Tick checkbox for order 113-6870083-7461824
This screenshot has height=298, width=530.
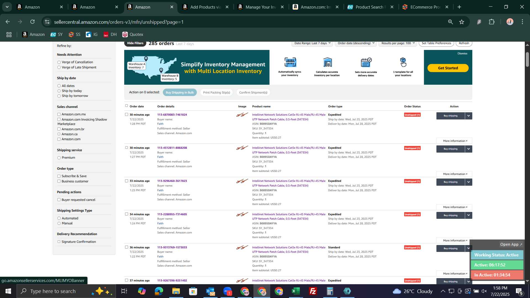126,114
